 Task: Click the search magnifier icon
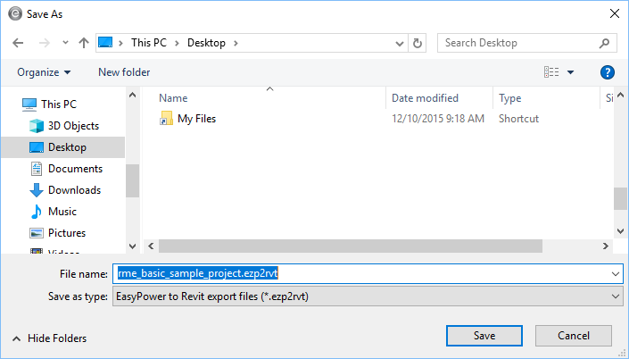[x=604, y=43]
